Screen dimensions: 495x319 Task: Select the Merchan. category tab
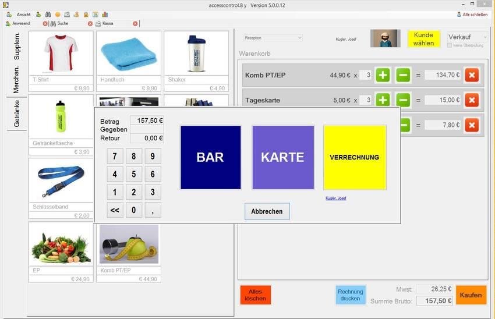click(x=16, y=80)
